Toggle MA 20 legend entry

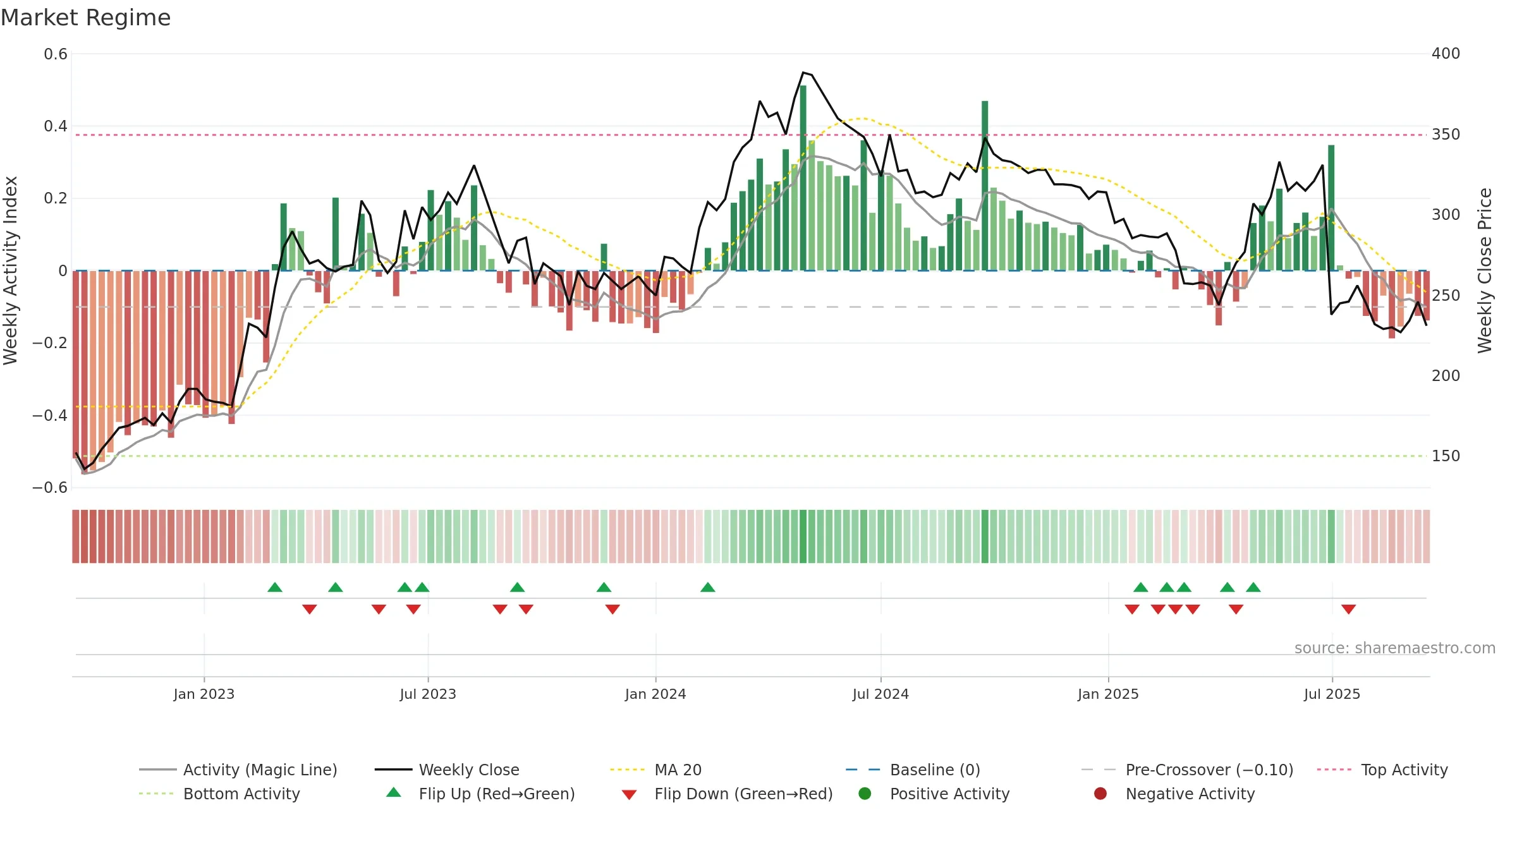[x=655, y=770]
